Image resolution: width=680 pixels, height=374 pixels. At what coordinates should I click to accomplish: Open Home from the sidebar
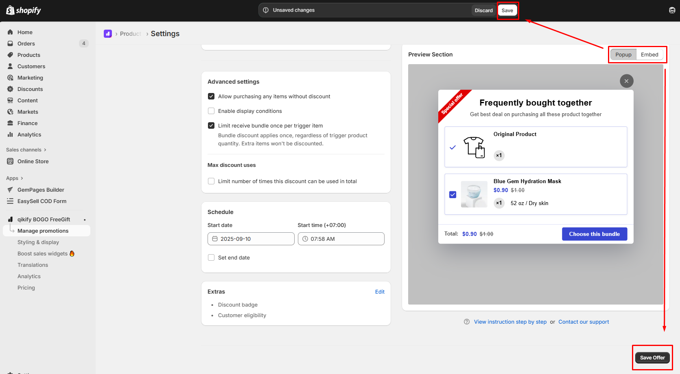coord(25,32)
